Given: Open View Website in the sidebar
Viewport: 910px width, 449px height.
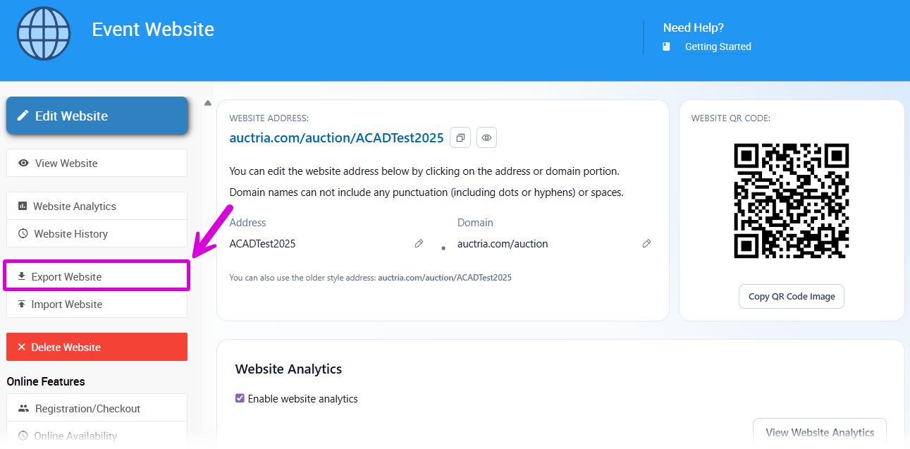Looking at the screenshot, I should 97,163.
